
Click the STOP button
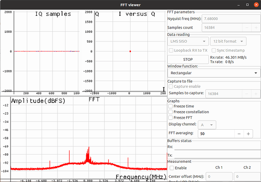click(188, 60)
